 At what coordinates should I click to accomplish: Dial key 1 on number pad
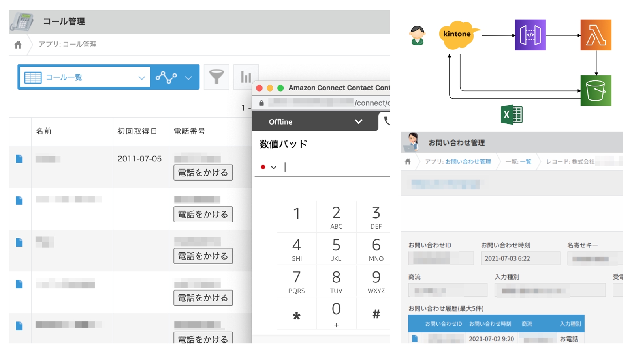click(x=297, y=216)
